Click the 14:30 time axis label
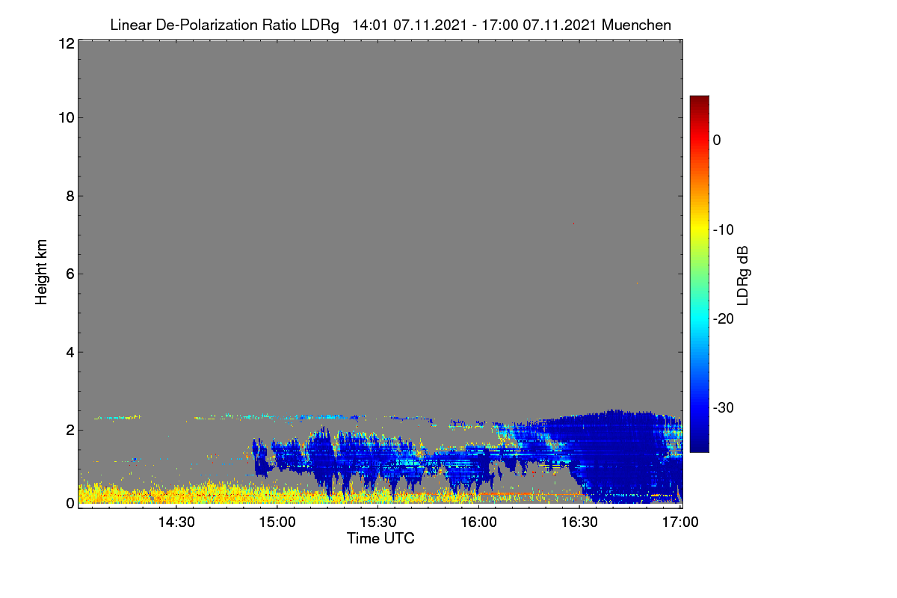The image size is (897, 598). [176, 522]
